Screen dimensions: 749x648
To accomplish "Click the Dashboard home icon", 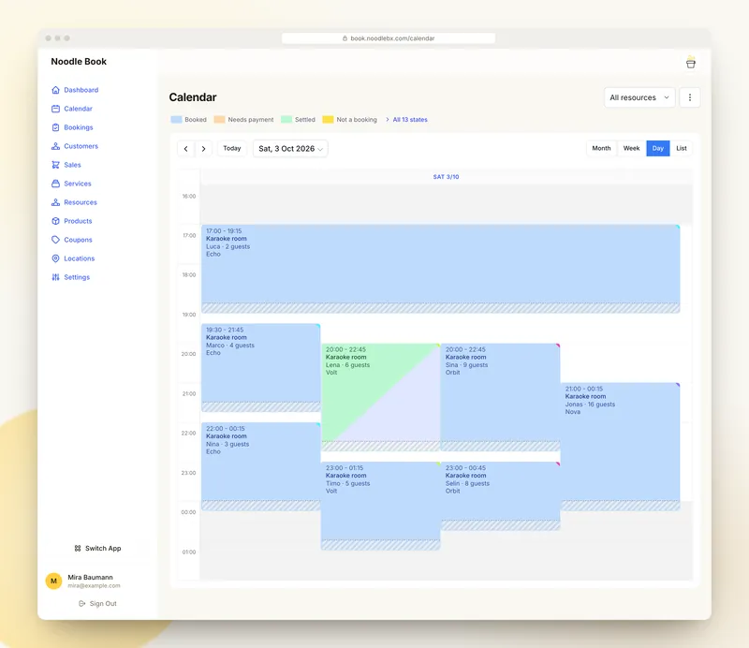I will coord(55,90).
